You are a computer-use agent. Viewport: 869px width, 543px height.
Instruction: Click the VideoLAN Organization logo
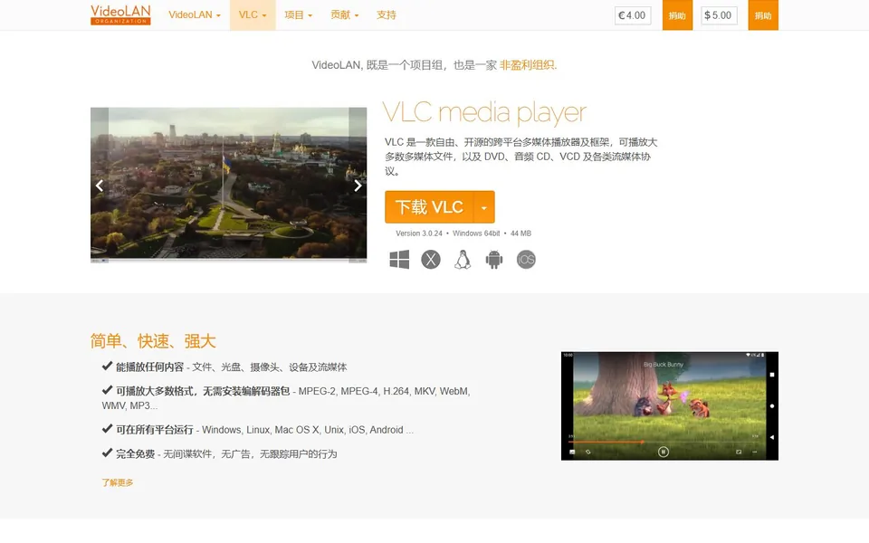point(120,15)
